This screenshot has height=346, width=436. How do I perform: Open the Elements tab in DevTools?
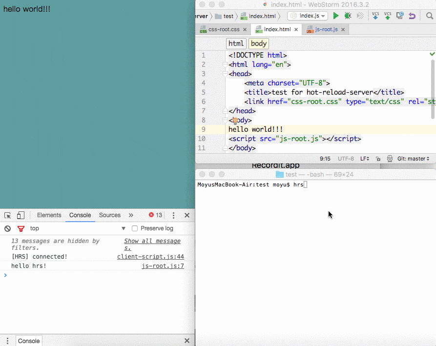[49, 215]
